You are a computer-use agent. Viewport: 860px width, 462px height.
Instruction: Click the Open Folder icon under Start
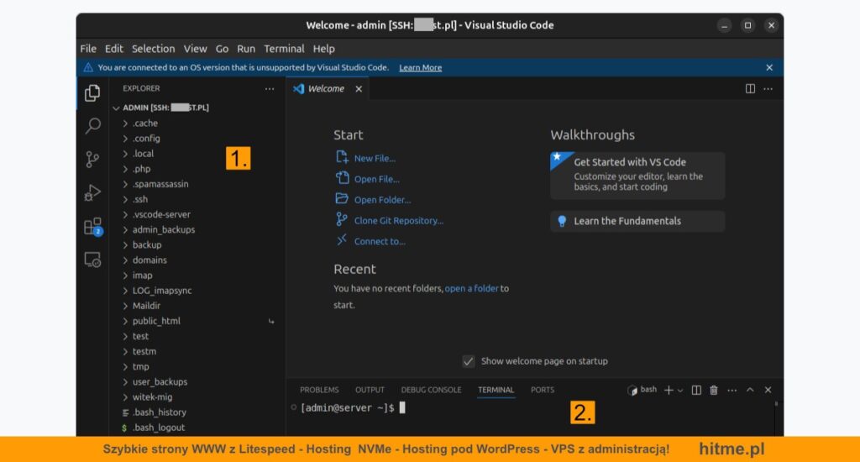point(342,198)
